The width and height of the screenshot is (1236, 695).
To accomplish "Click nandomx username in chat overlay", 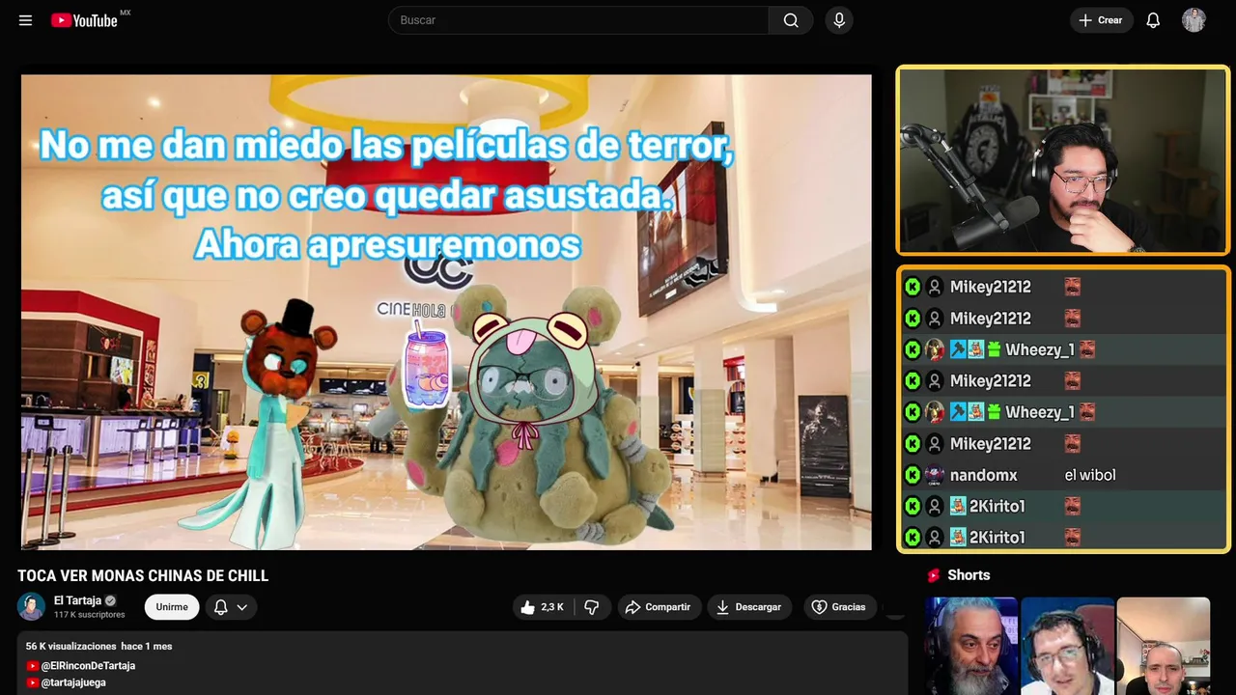I will tap(983, 475).
